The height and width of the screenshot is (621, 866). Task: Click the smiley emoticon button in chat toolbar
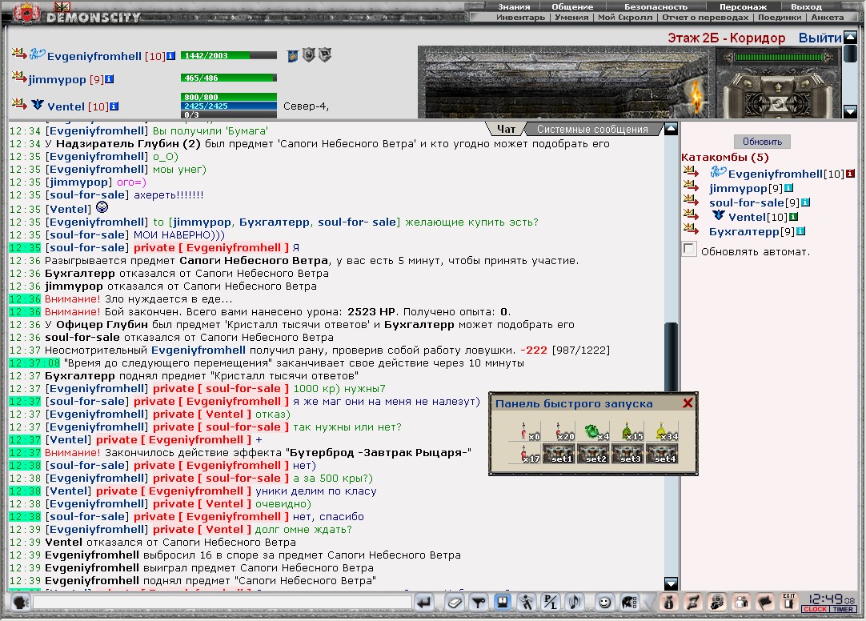605,603
